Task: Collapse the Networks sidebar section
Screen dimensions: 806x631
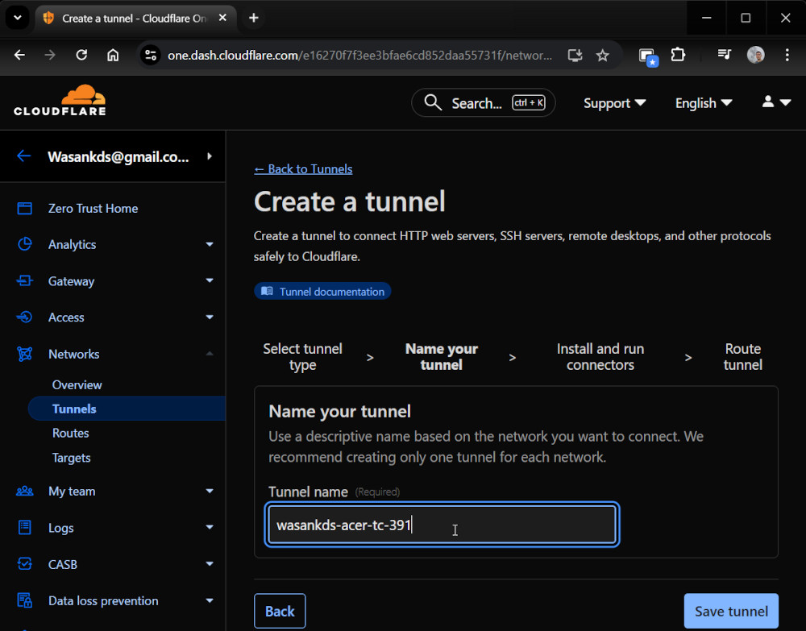Action: pos(210,354)
